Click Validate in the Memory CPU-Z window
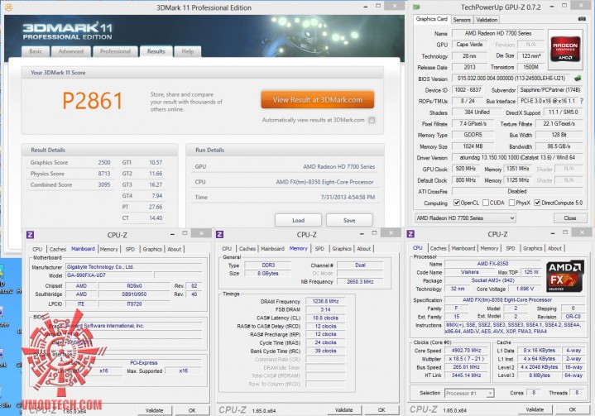This screenshot has height=416, width=595. pos(343,410)
